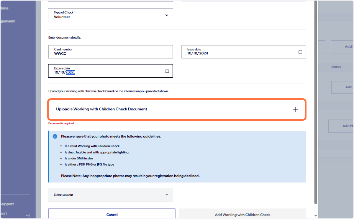354x219 pixels.
Task: Open the Select a status dropdown
Action: click(111, 195)
